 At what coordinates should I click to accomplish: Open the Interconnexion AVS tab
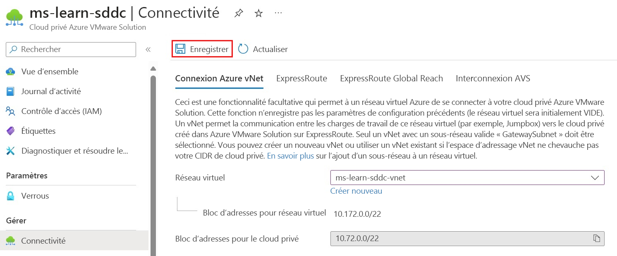click(492, 78)
